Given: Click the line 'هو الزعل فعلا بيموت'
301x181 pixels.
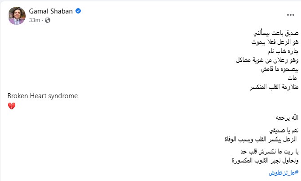Looking at the screenshot, I should pos(272,42).
